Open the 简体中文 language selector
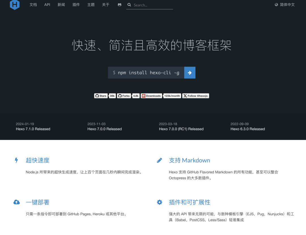The image size is (306, 235). tap(287, 5)
